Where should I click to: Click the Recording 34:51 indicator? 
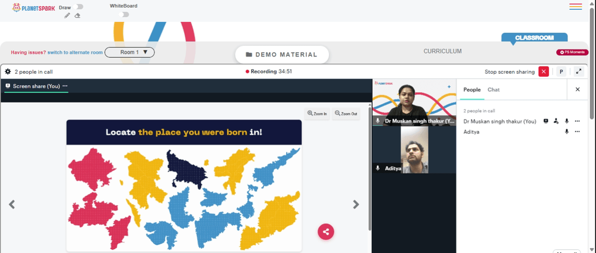pos(269,71)
